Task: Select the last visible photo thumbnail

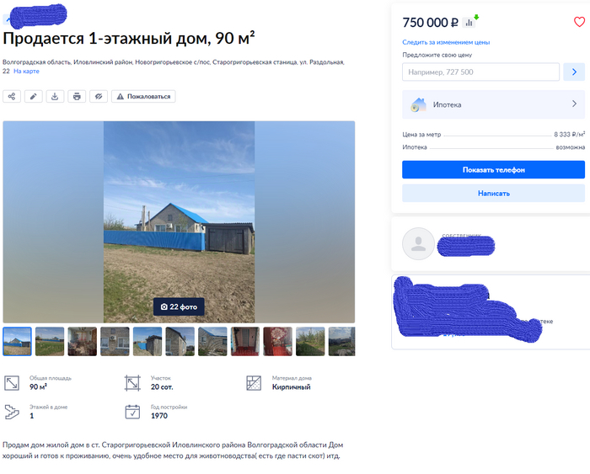Action: (x=341, y=341)
